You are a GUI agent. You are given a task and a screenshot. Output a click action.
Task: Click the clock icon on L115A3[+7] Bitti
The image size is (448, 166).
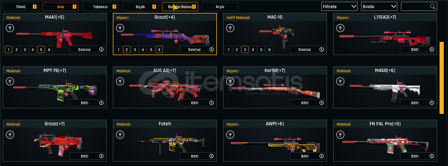[432, 49]
